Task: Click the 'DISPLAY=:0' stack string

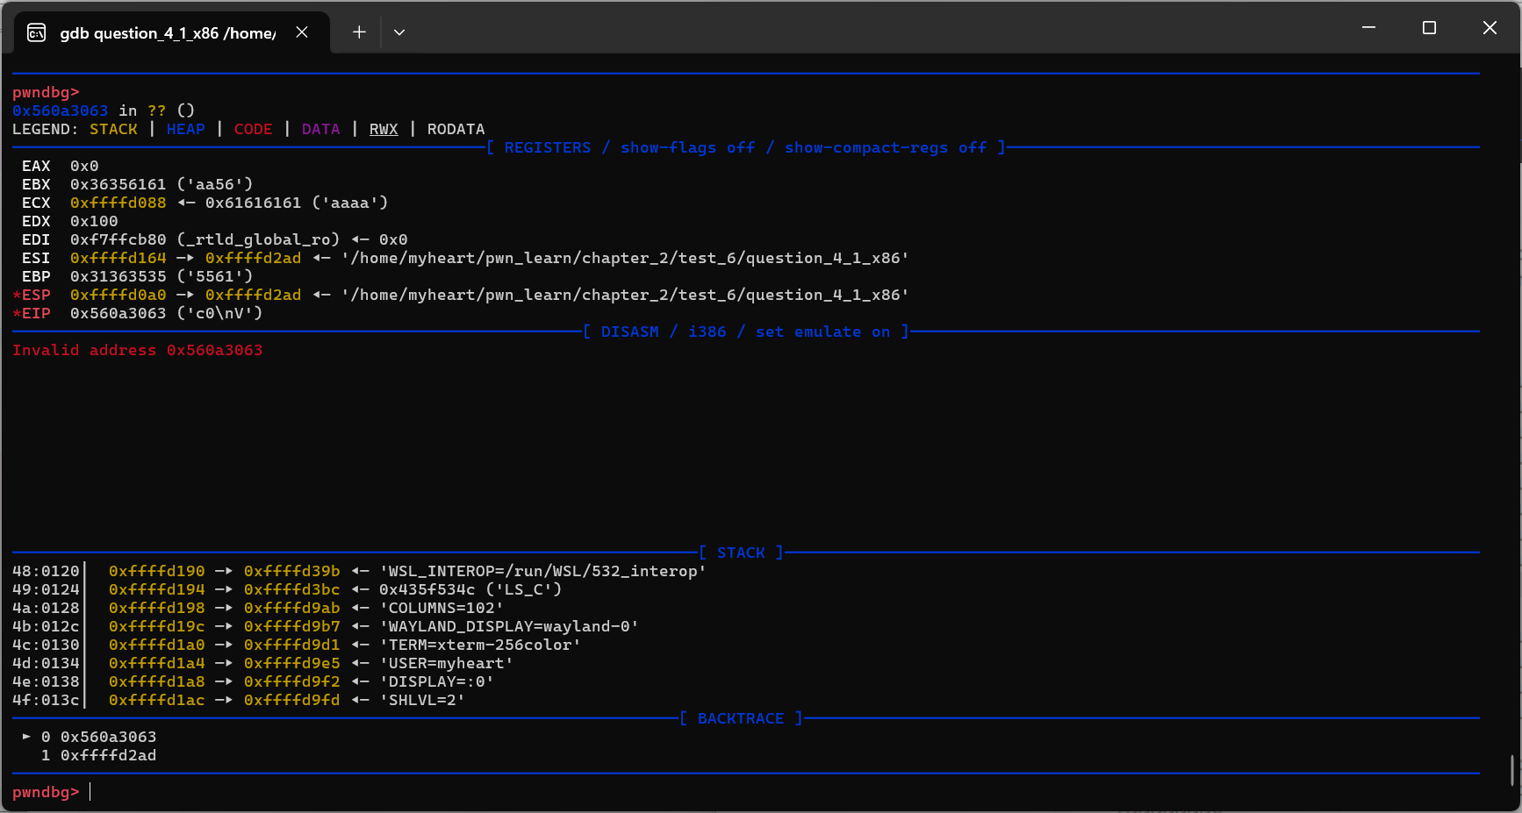Action: [x=437, y=681]
